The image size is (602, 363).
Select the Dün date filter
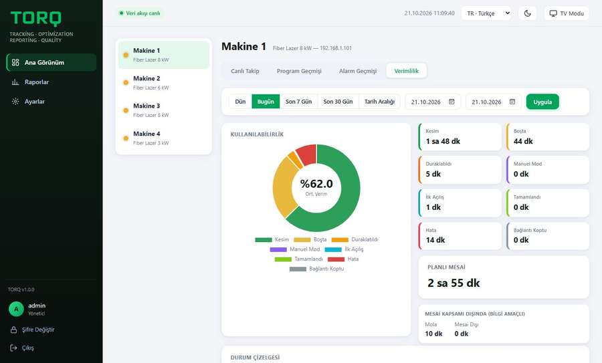(x=240, y=102)
